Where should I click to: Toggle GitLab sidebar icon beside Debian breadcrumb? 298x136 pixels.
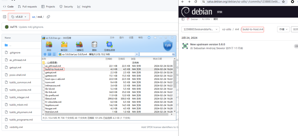tap(183, 19)
